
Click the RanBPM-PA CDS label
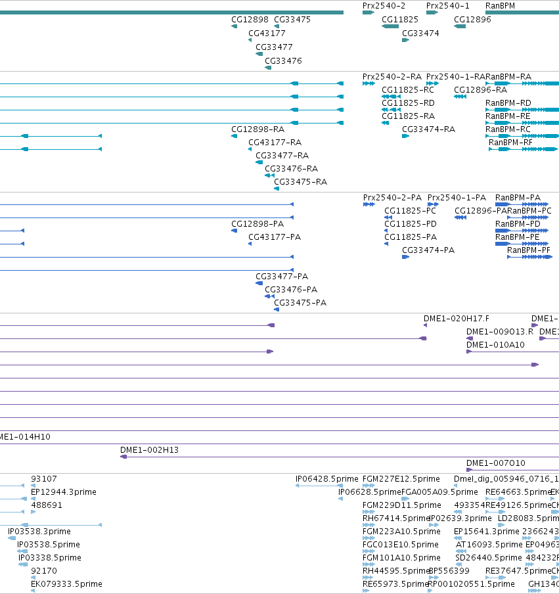pyautogui.click(x=518, y=198)
